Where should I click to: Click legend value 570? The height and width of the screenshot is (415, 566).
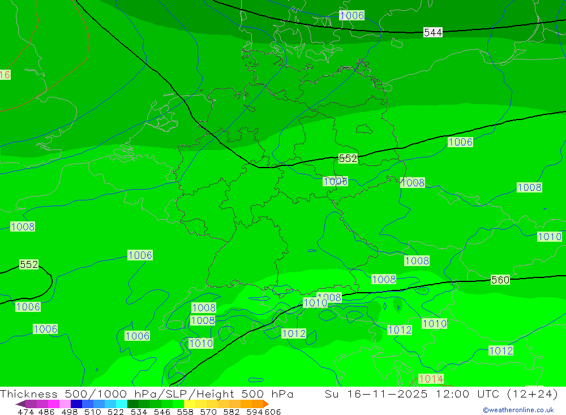(208, 412)
